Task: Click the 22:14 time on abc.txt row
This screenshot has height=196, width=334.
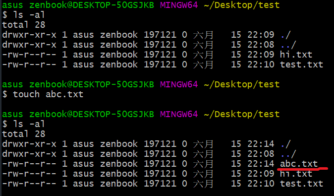Action: pyautogui.click(x=261, y=164)
